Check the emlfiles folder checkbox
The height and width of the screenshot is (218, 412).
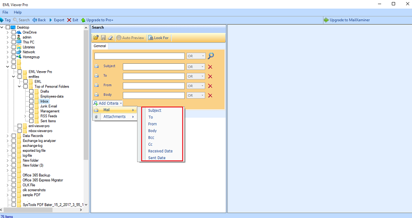point(20,77)
